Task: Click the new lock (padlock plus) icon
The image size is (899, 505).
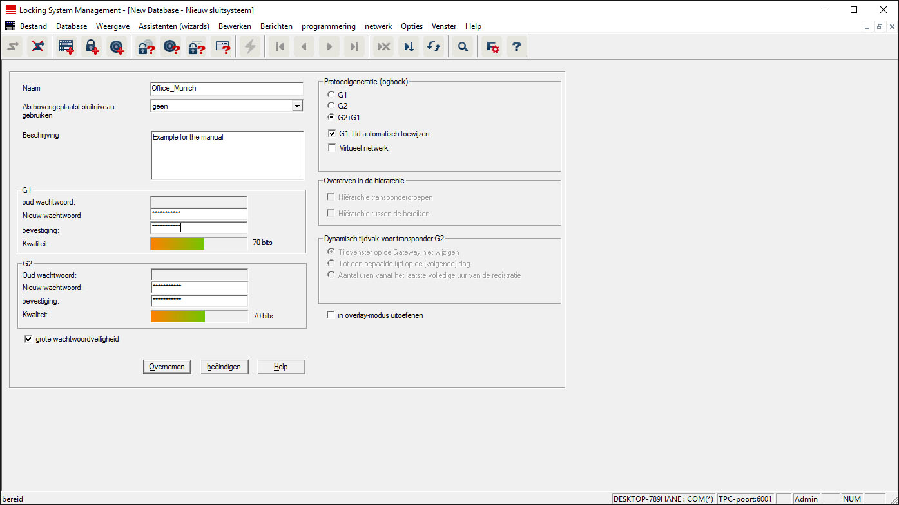Action: click(x=92, y=47)
